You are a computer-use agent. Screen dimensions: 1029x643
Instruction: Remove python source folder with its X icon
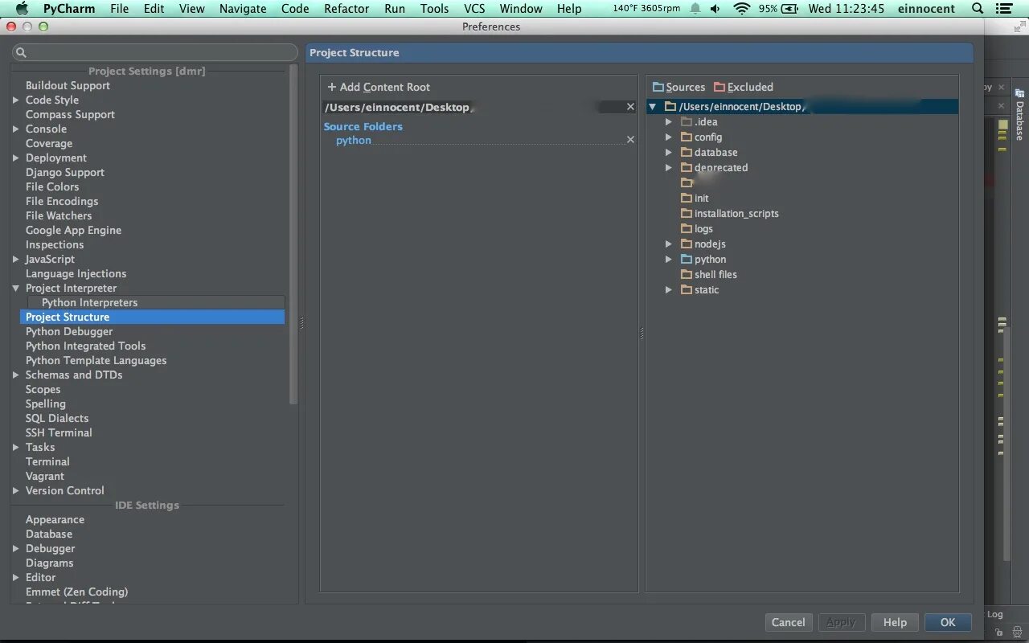[x=630, y=140]
